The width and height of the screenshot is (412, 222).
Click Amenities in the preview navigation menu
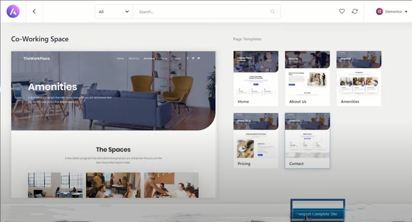(149, 58)
